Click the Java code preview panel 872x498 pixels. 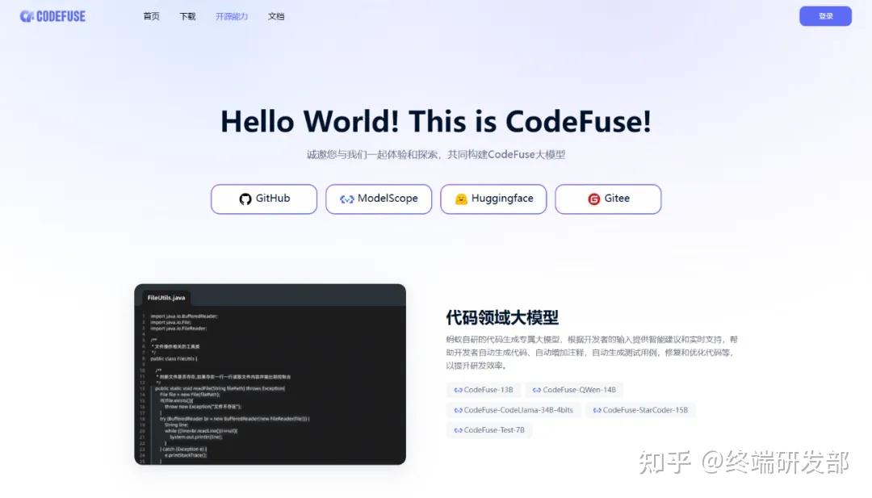270,375
